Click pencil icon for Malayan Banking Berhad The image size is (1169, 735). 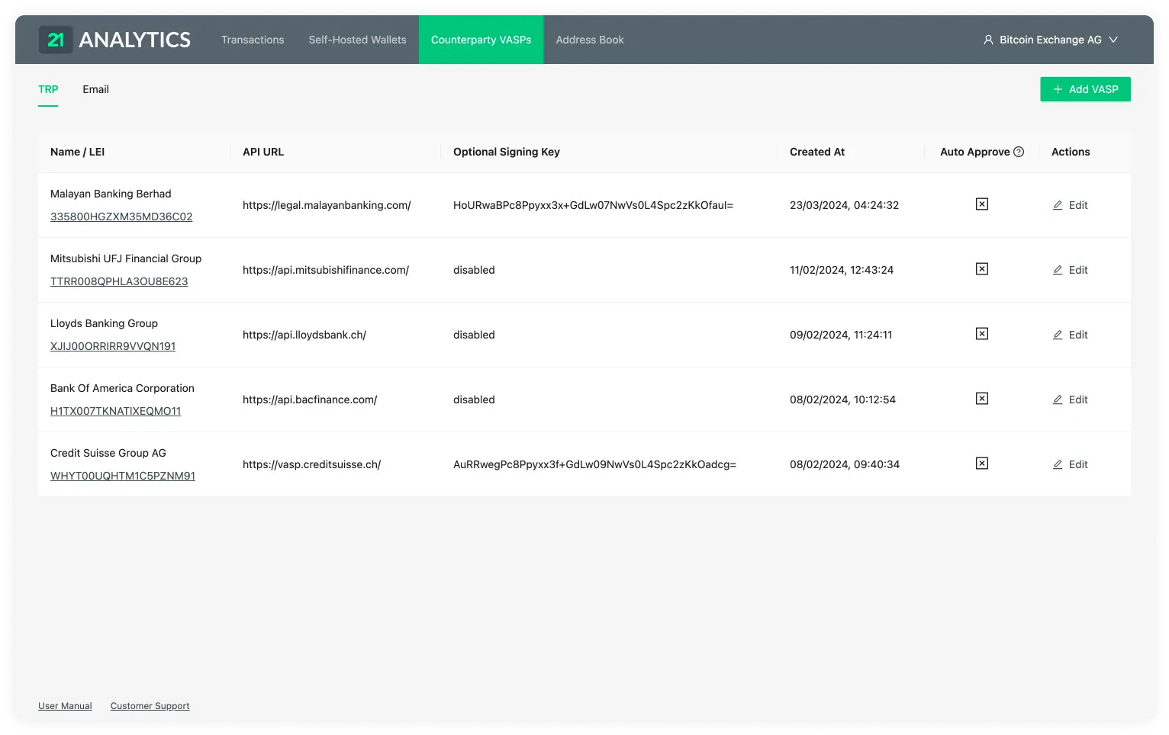[x=1058, y=205]
